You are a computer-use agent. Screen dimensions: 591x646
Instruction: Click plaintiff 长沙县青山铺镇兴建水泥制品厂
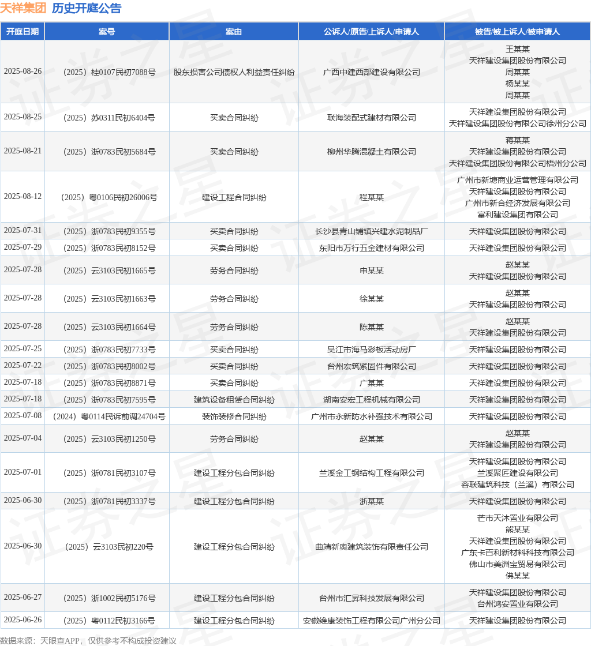point(371,231)
